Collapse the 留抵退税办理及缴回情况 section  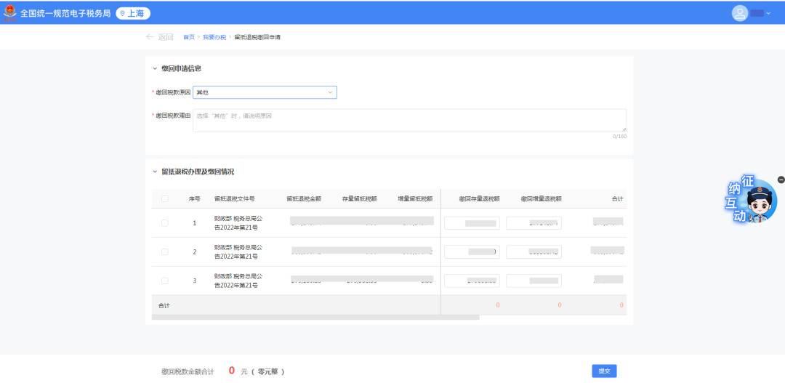click(155, 172)
